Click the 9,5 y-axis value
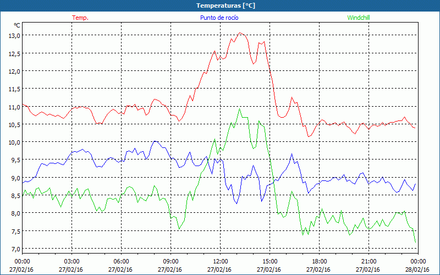The width and height of the screenshot is (440, 275). coord(15,160)
